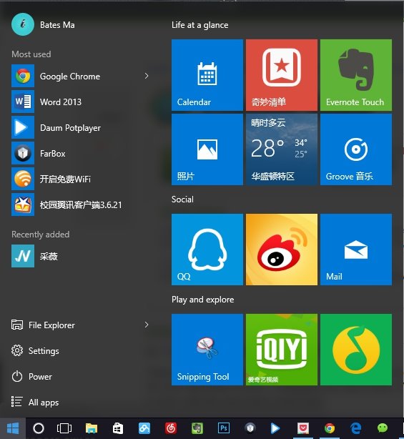Click the Windows Start button in taskbar
The image size is (404, 439).
(x=13, y=428)
